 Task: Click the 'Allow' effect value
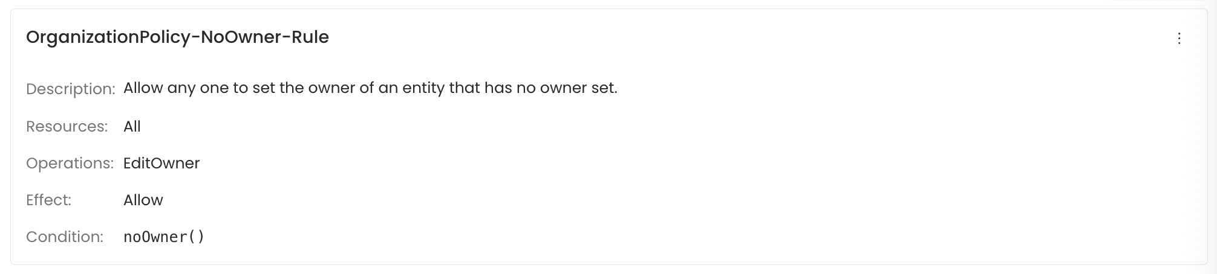143,200
